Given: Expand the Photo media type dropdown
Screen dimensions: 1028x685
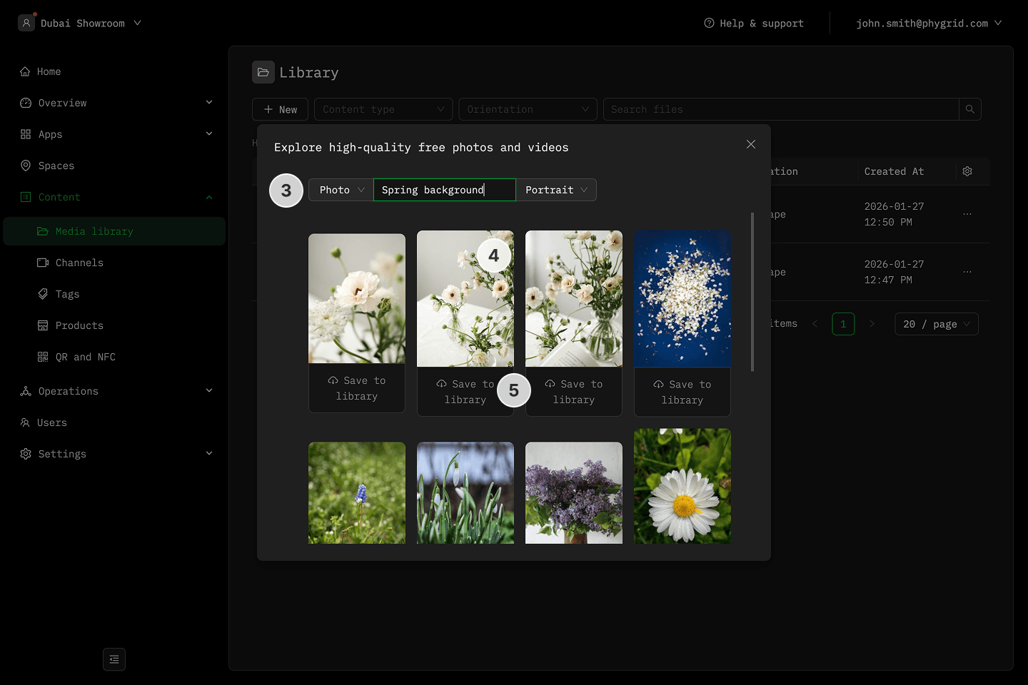Looking at the screenshot, I should pyautogui.click(x=341, y=190).
